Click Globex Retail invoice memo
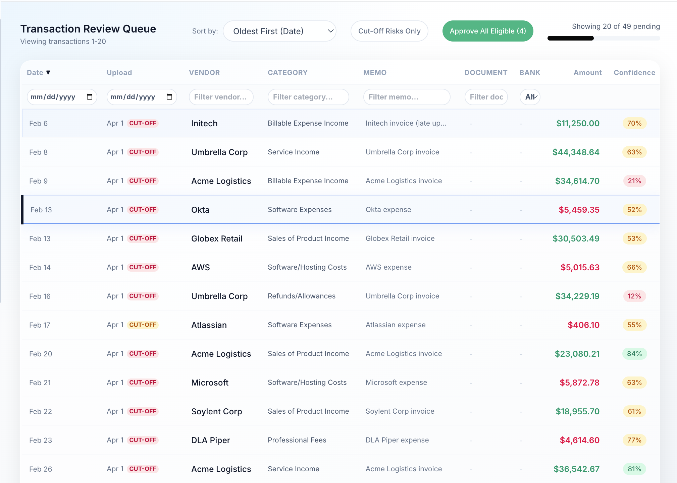This screenshot has height=483, width=677. [x=400, y=238]
